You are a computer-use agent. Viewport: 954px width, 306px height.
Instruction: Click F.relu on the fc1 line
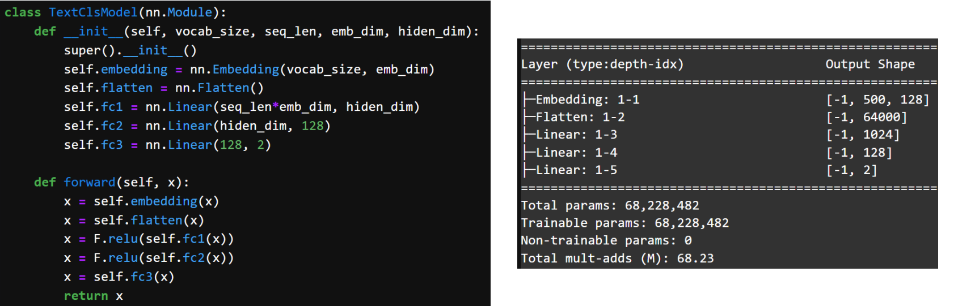click(x=116, y=239)
